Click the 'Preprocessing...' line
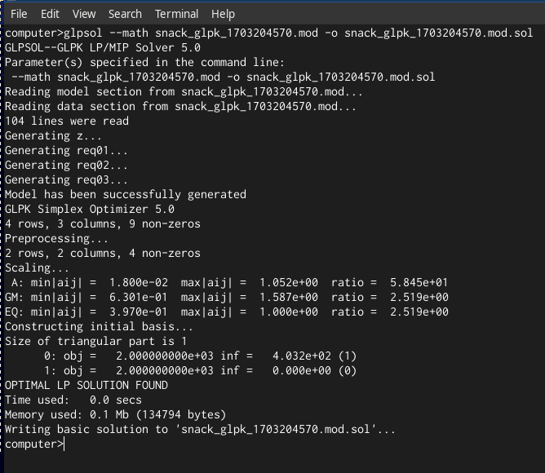This screenshot has height=473, width=545. click(x=56, y=239)
